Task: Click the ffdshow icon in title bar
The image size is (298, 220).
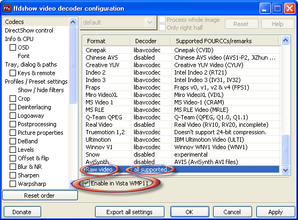Action: [7, 9]
